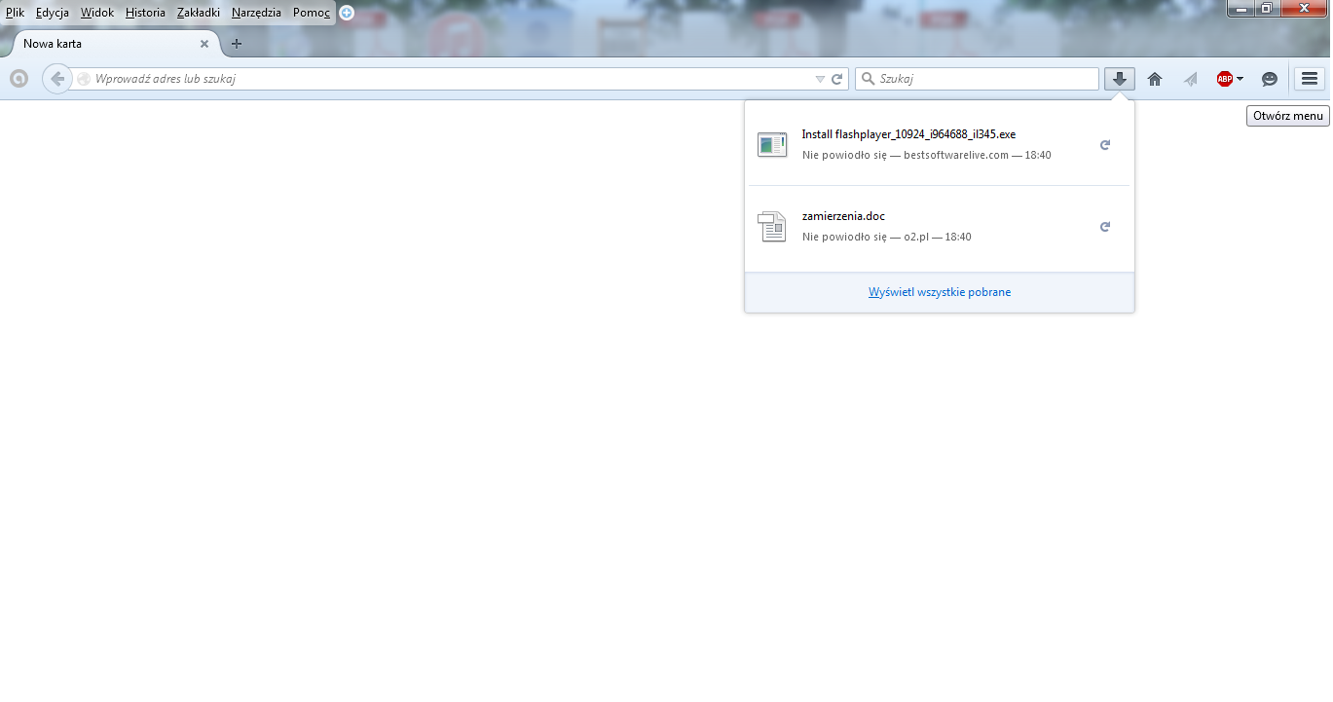This screenshot has width=1333, height=702.
Task: Click into the Szukaj search field
Action: [983, 79]
